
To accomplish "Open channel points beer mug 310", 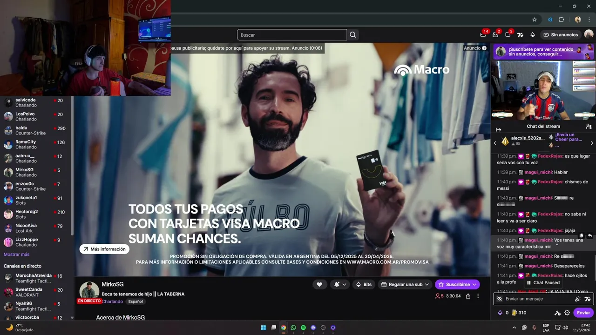I will 519,313.
